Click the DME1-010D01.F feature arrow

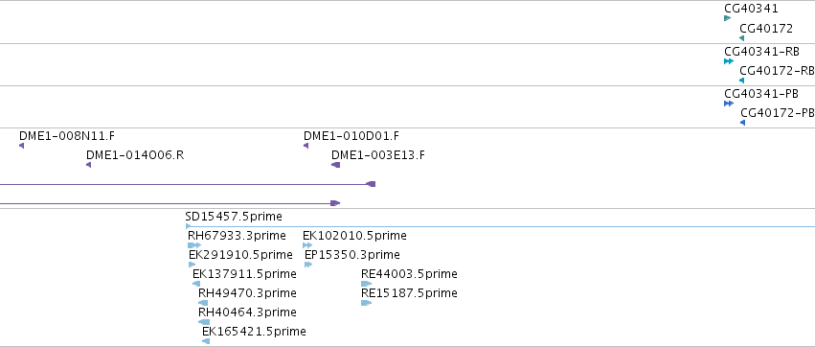tap(306, 146)
